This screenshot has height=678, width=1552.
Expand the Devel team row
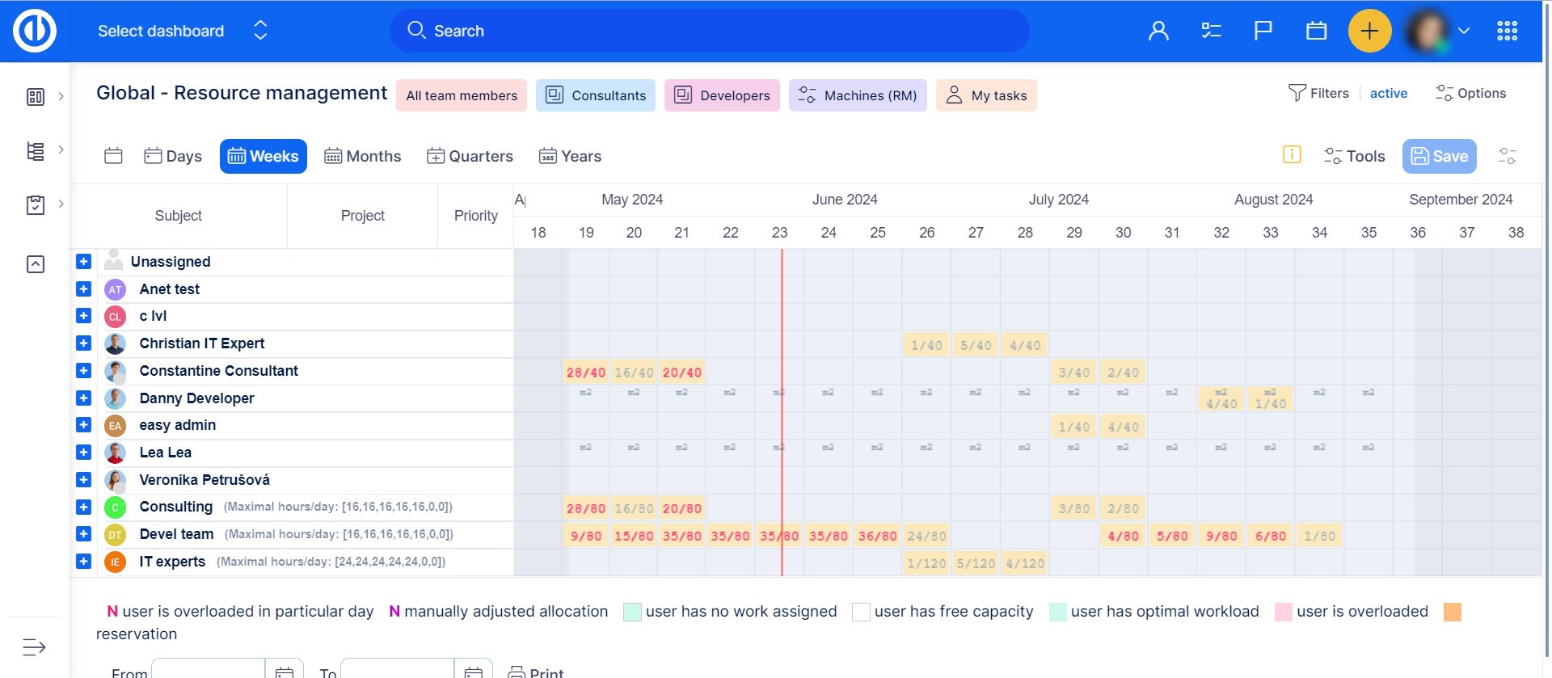[83, 534]
